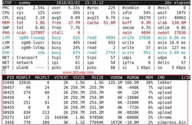Image resolution: width=192 pixels, height=125 pixels.
Task: Click RGROW value -8820K
Action: (x=132, y=113)
